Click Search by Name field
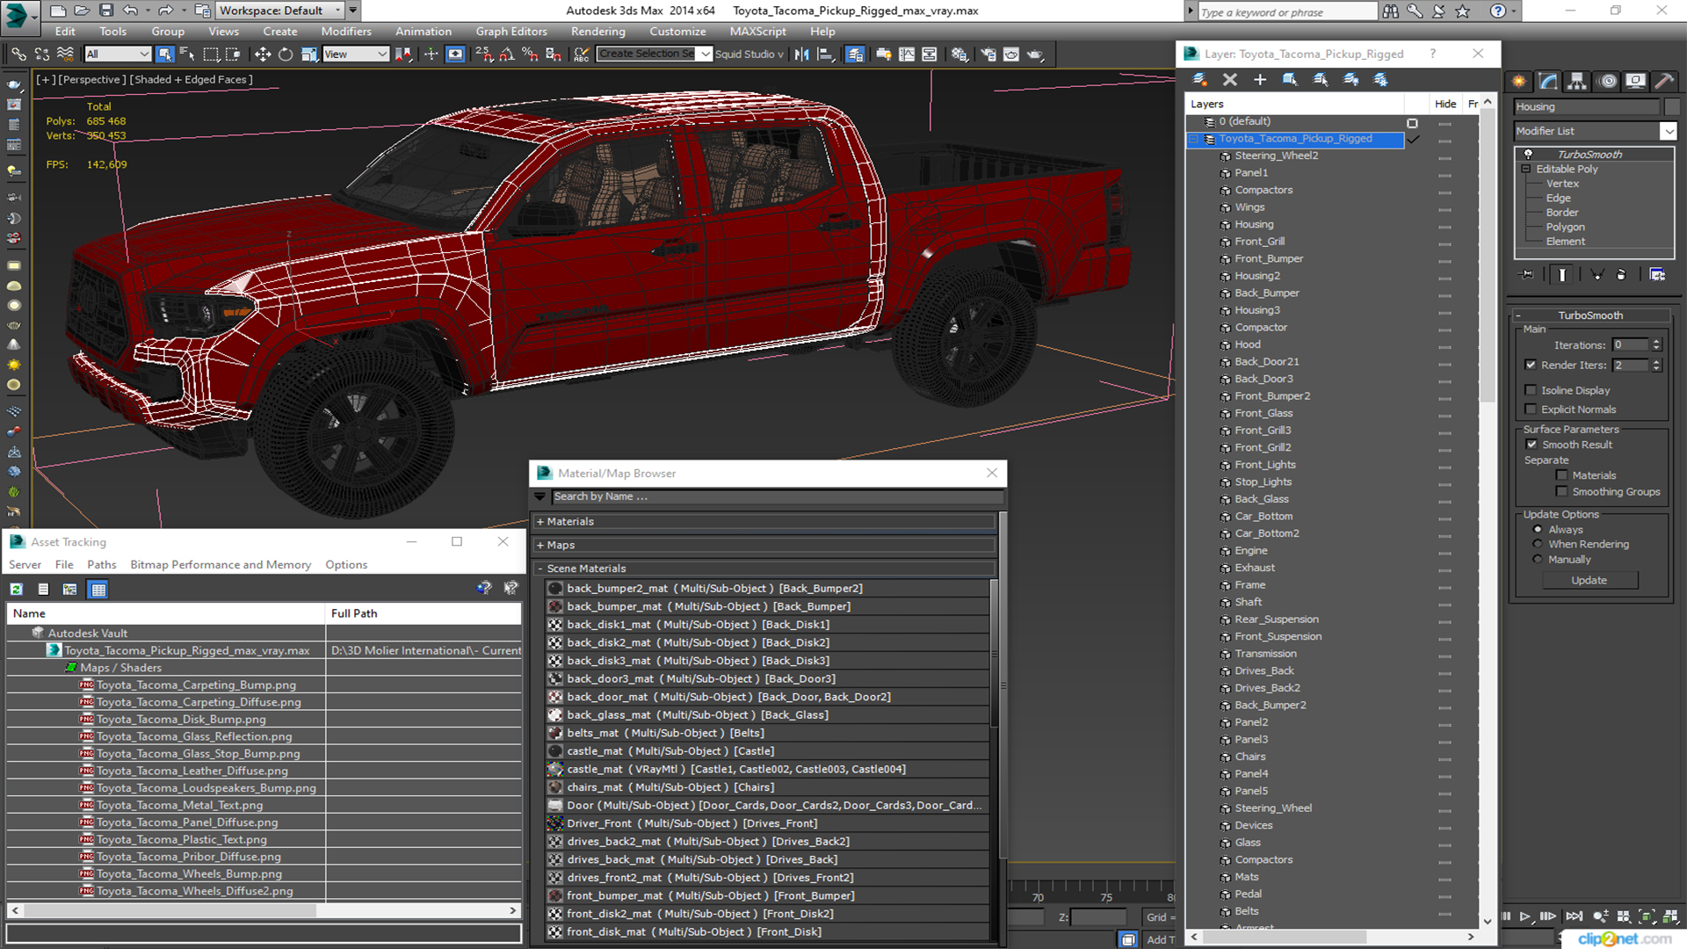 click(777, 497)
